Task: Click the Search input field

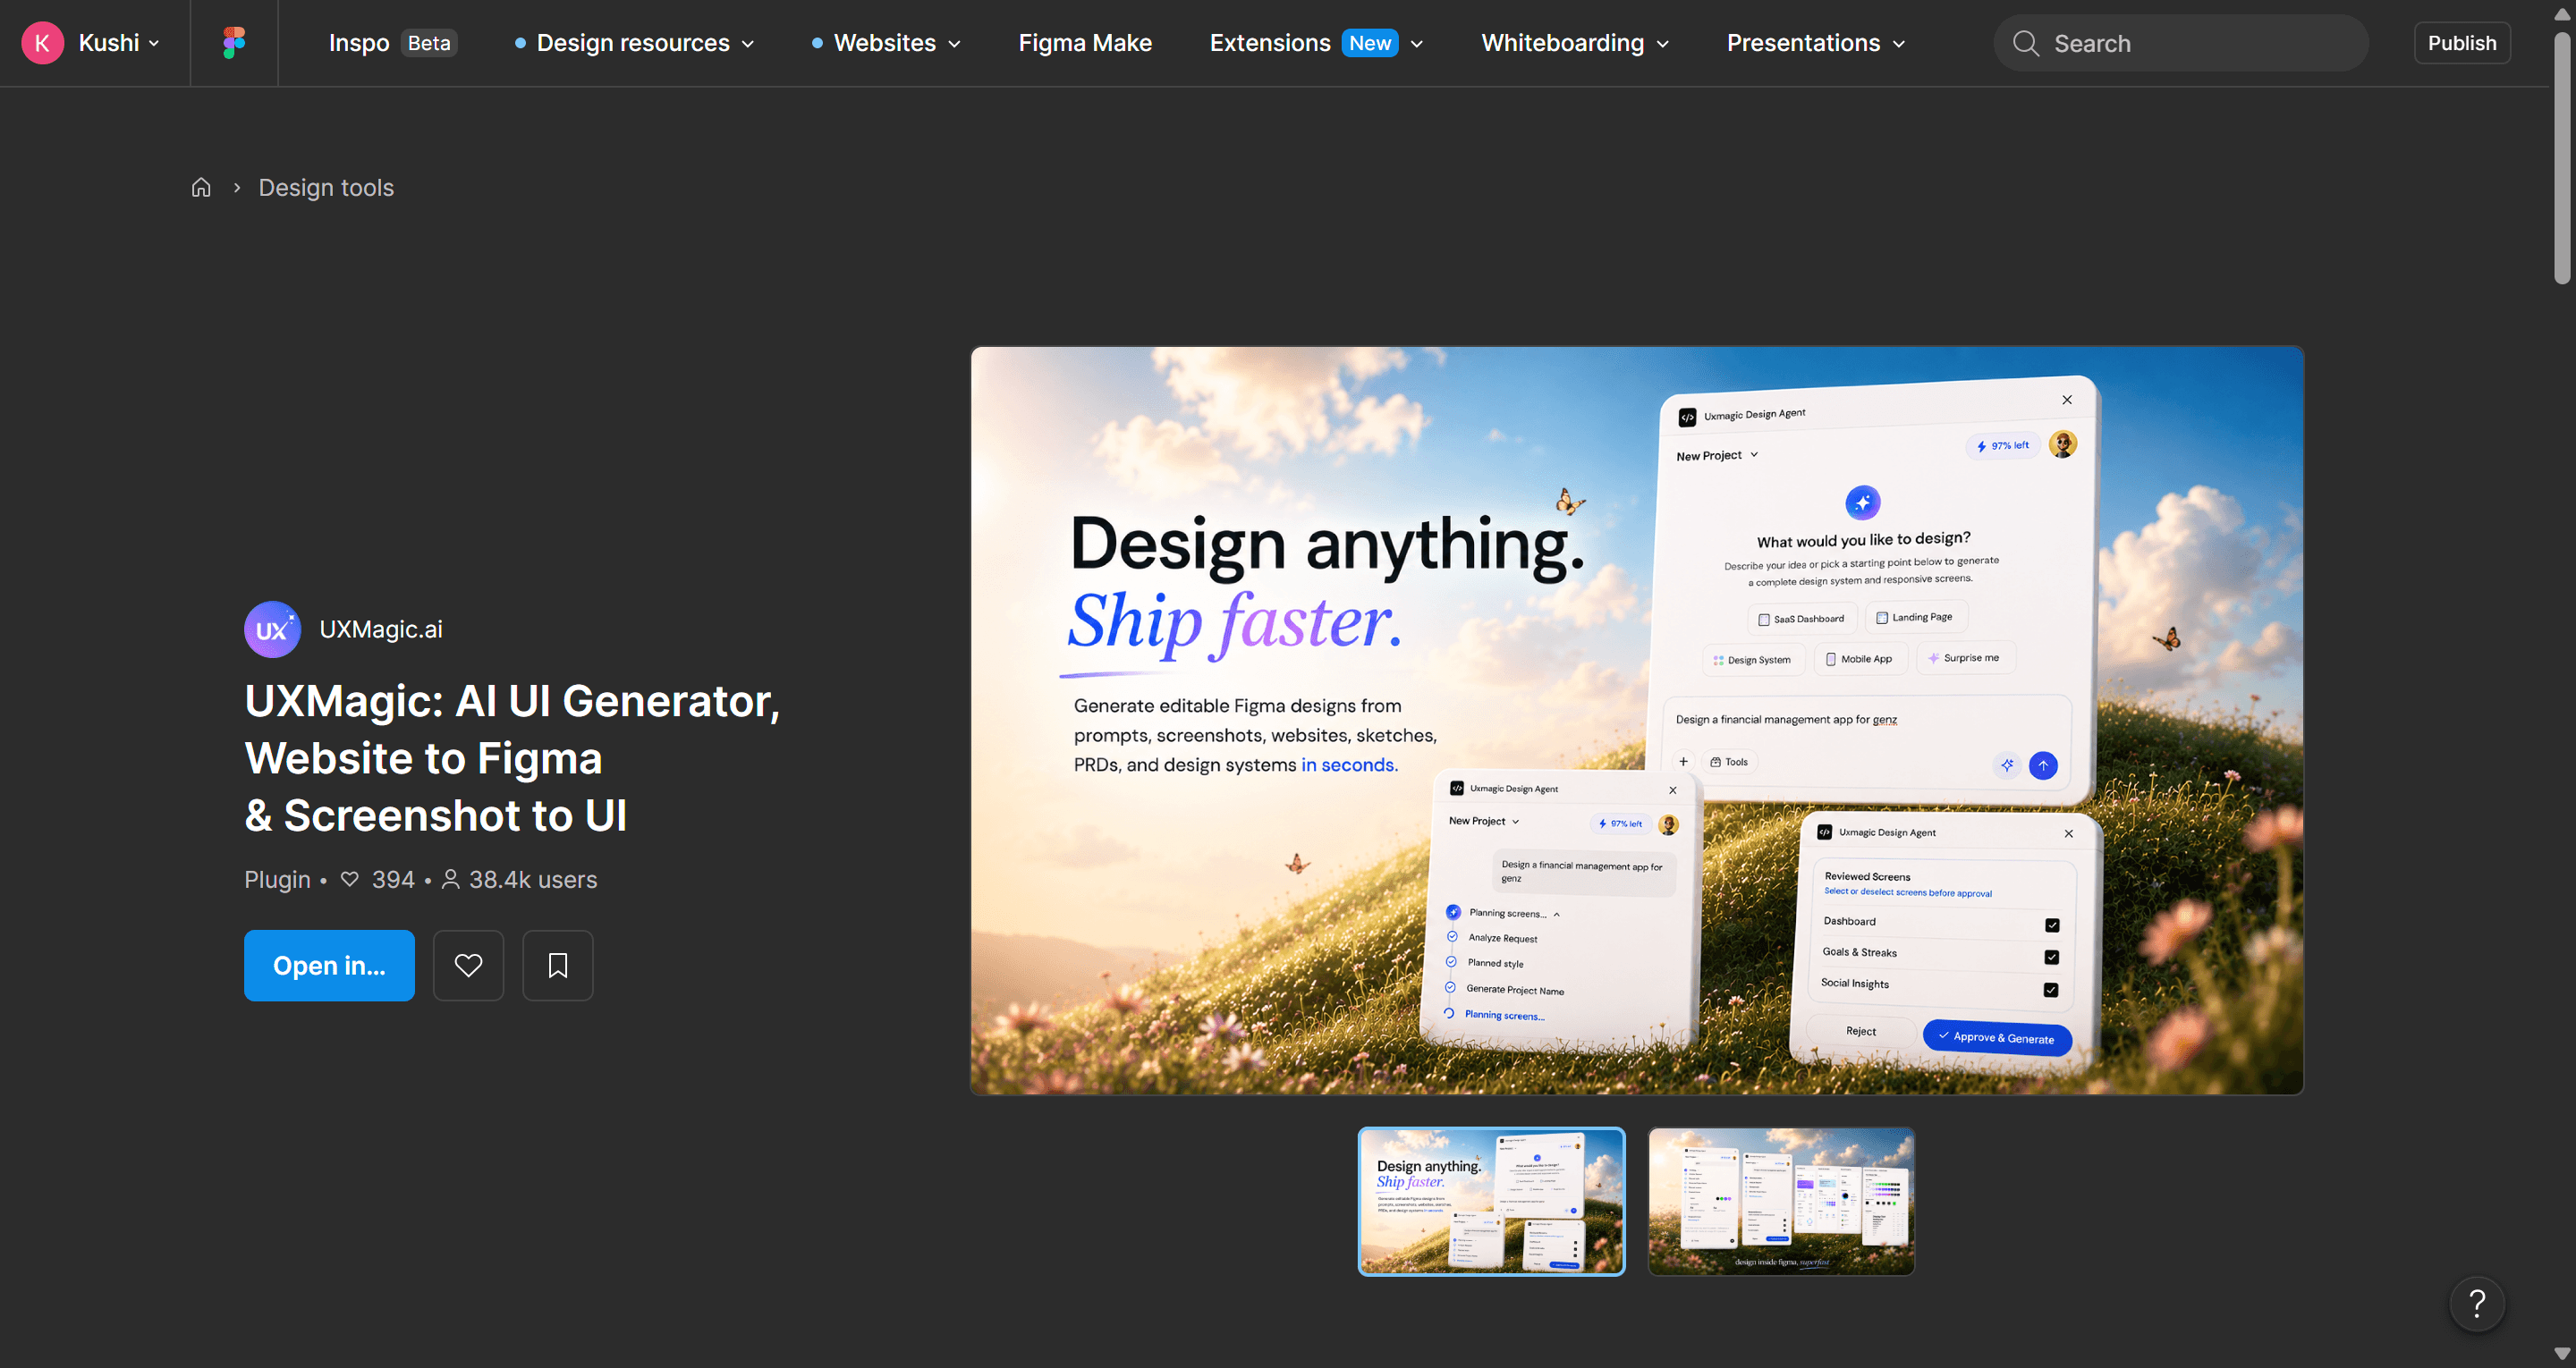Action: 2181,43
